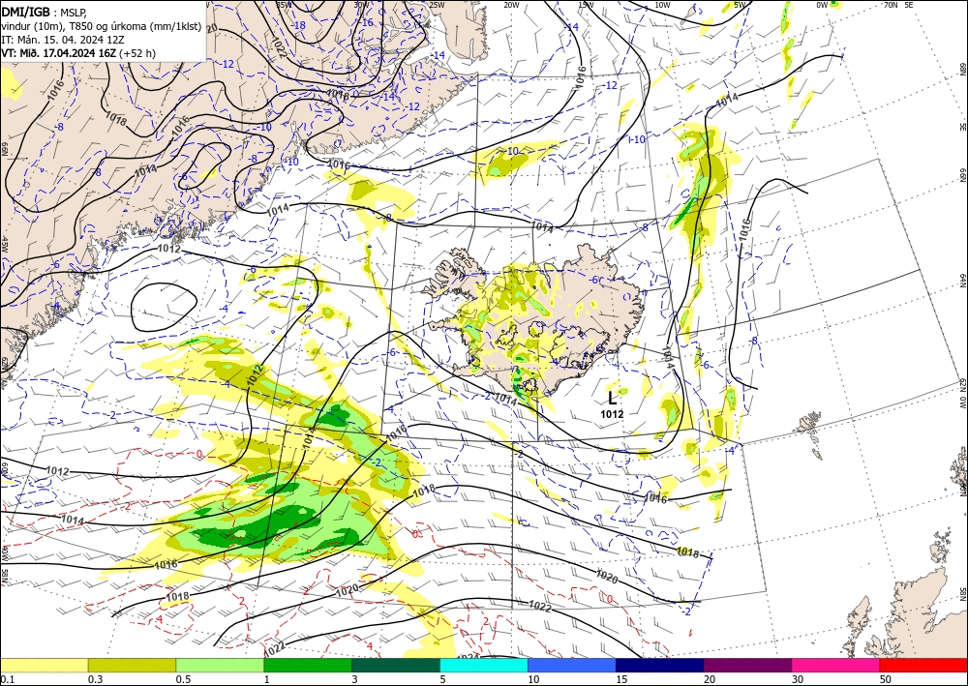The width and height of the screenshot is (968, 686).
Task: Click the '10W' longitude label
Action: coord(662,5)
